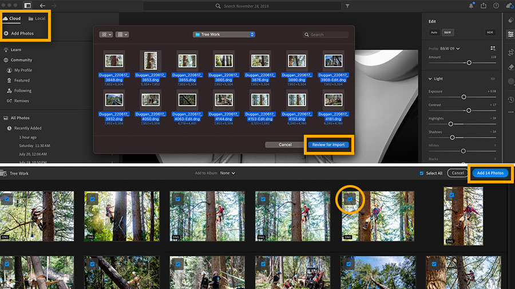The image size is (515, 289).
Task: Toggle the Light section eye visibility
Action: [x=493, y=79]
